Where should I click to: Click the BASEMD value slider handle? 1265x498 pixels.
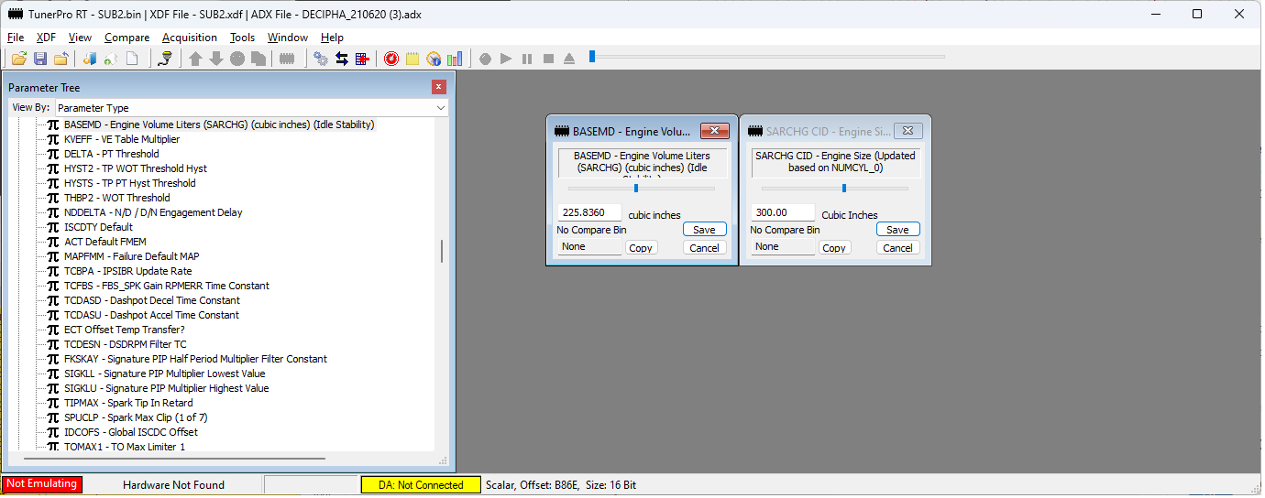coord(636,189)
